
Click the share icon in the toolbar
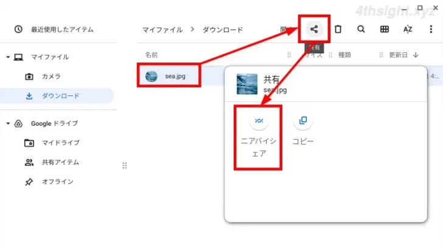coord(314,29)
